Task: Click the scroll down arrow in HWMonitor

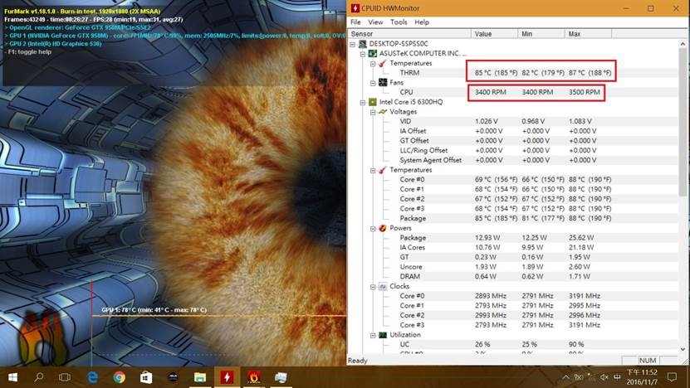Action: [683, 349]
